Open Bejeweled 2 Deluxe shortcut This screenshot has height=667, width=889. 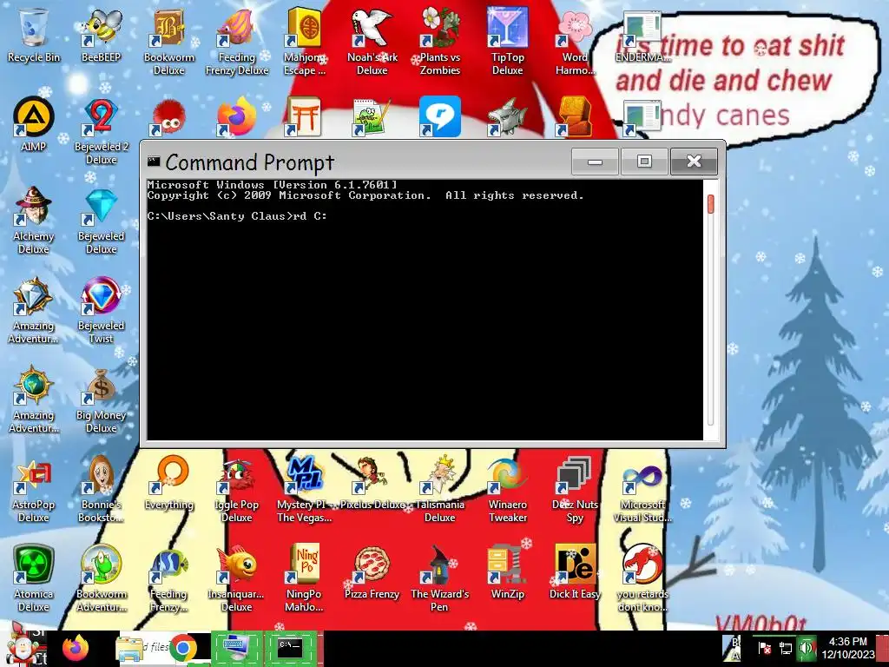coord(101,130)
